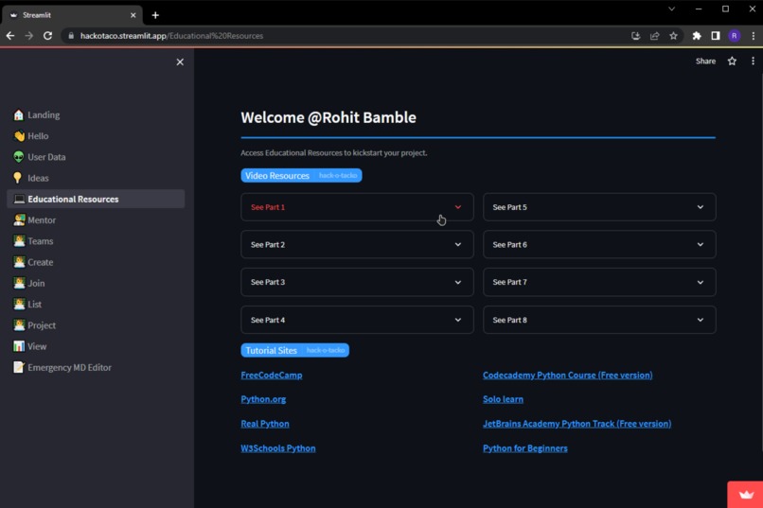Open the tab search chevron in title bar
The width and height of the screenshot is (763, 508).
671,9
